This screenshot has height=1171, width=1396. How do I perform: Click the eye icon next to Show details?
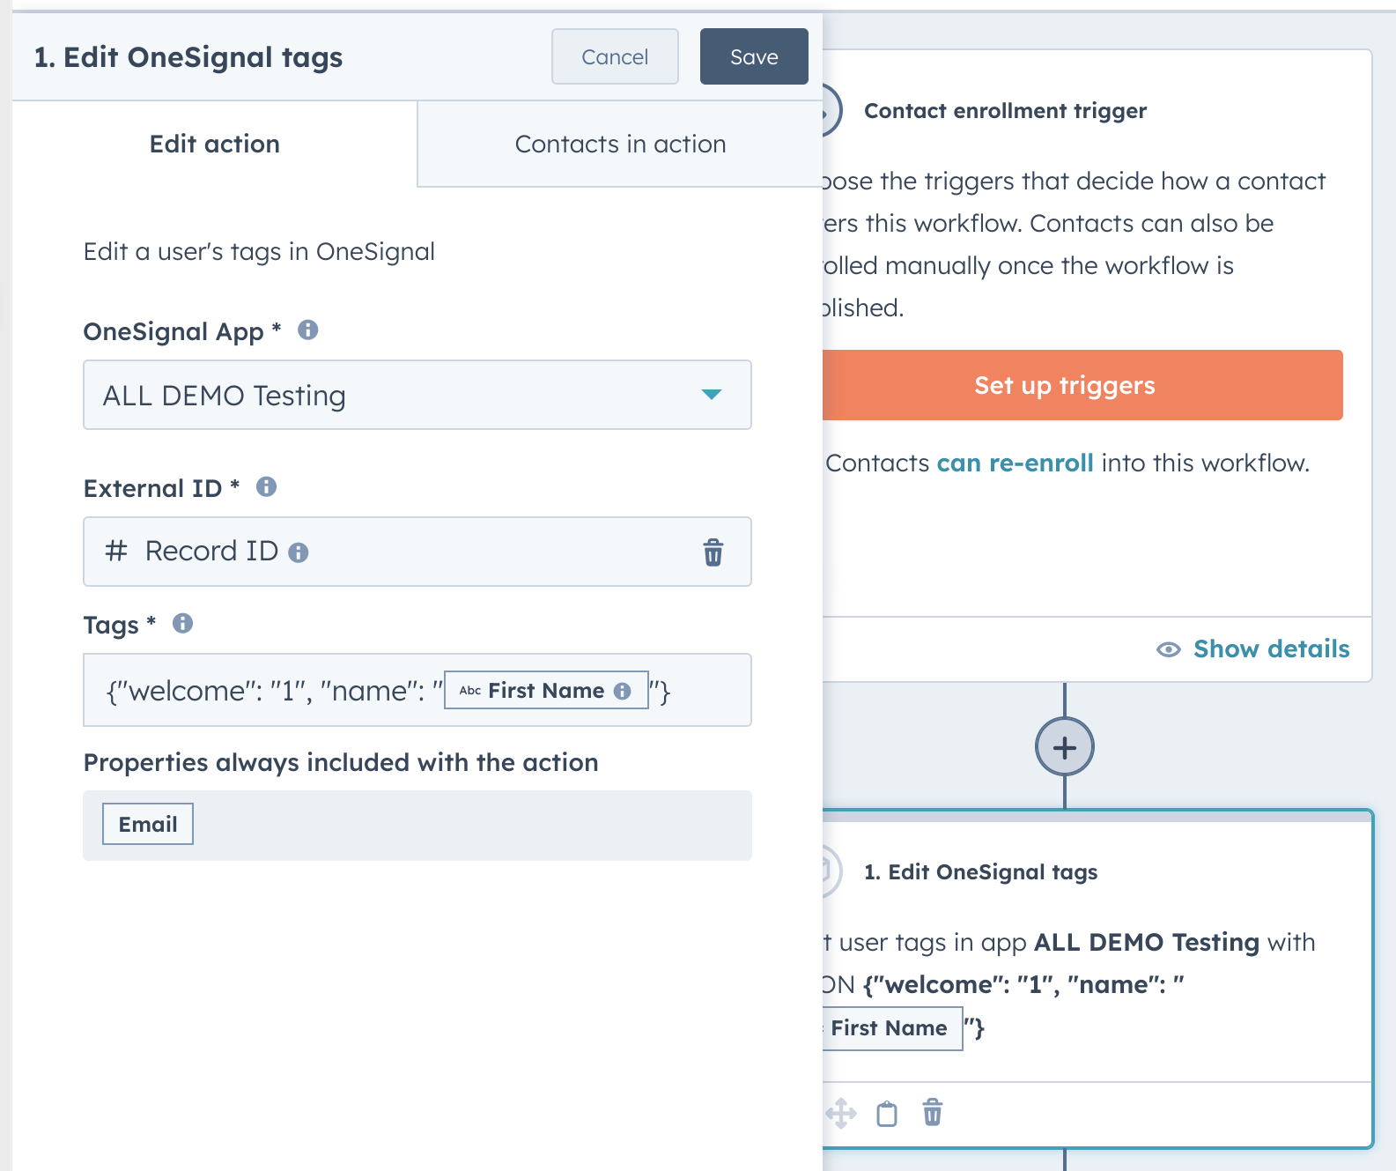tap(1169, 649)
